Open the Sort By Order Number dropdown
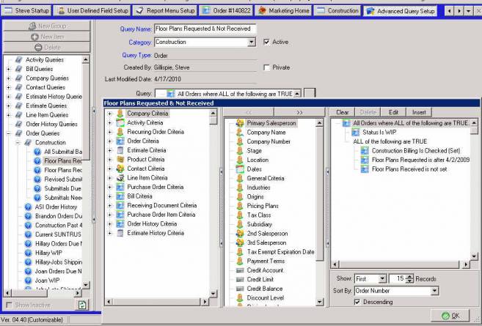482x326 pixels. (x=434, y=291)
